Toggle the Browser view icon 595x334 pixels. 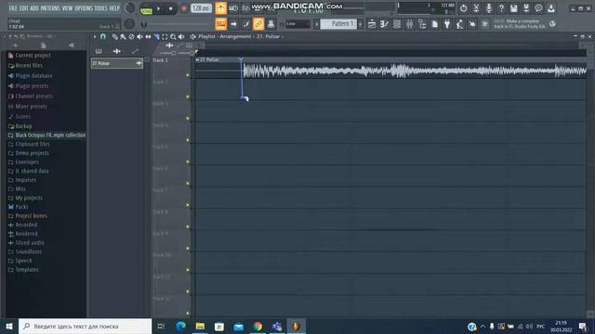(x=422, y=24)
